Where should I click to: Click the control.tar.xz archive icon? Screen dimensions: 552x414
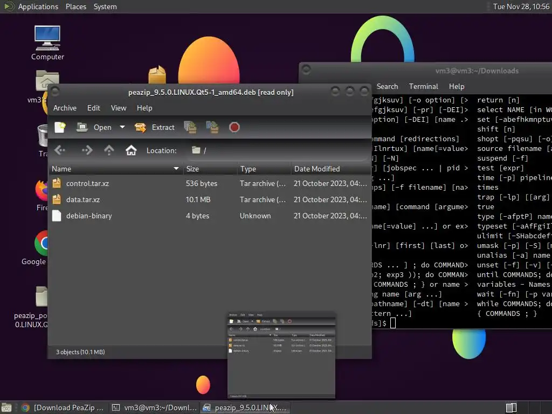pos(57,183)
